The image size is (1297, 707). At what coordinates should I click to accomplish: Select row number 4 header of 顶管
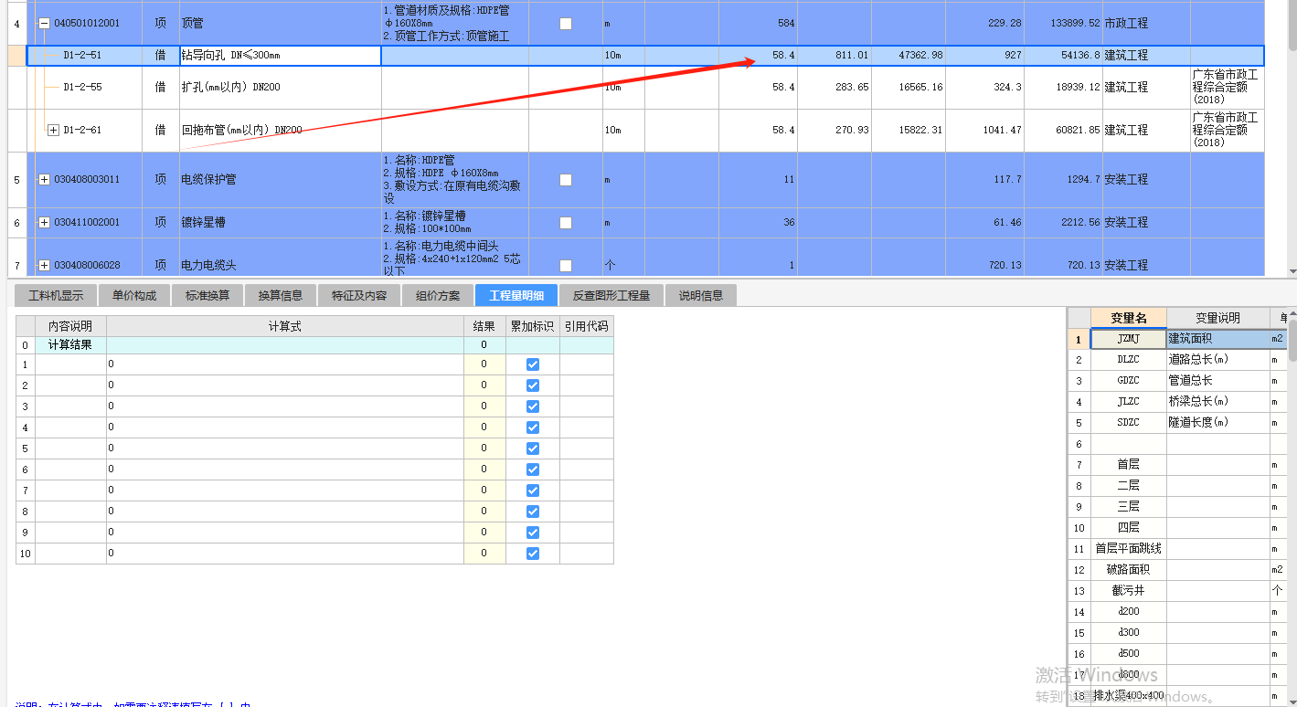(x=17, y=24)
